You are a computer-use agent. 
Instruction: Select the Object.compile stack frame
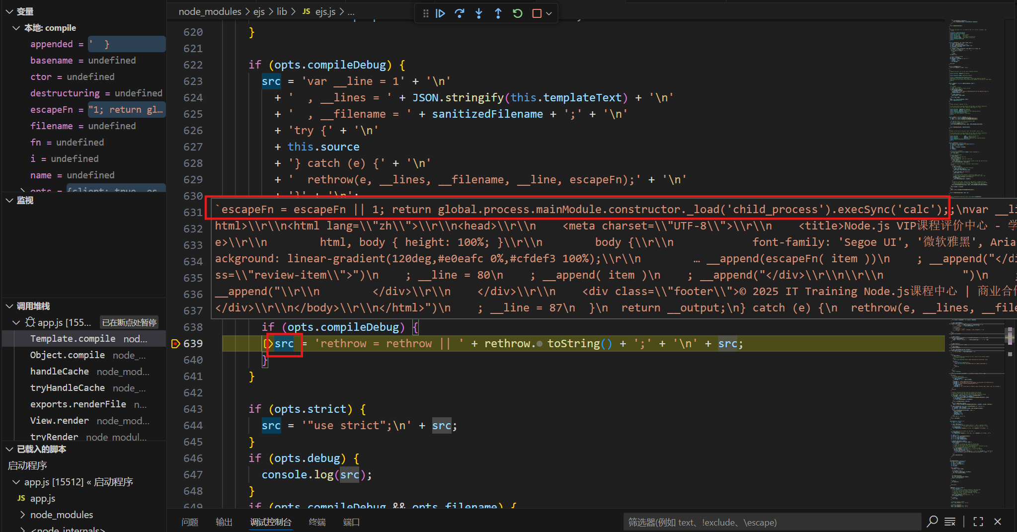point(84,355)
